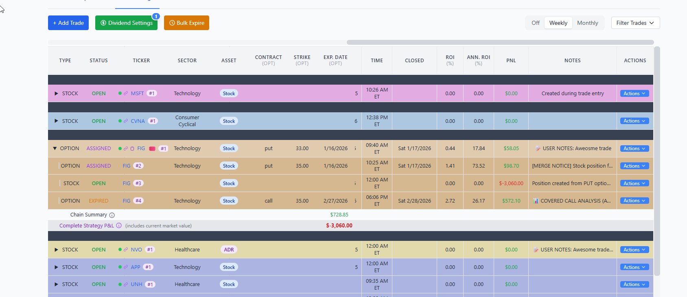
Task: Open Actions menu for the UNH row
Action: pyautogui.click(x=634, y=284)
